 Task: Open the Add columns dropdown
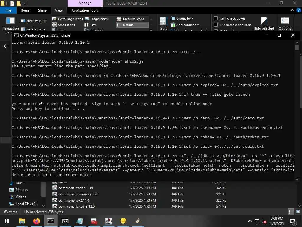point(185,25)
